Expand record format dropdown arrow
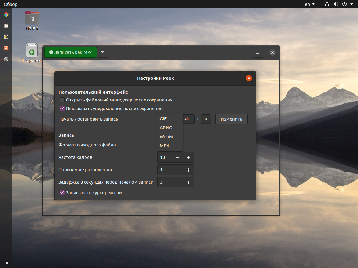Viewport: 358px width, 268px height. (x=103, y=52)
